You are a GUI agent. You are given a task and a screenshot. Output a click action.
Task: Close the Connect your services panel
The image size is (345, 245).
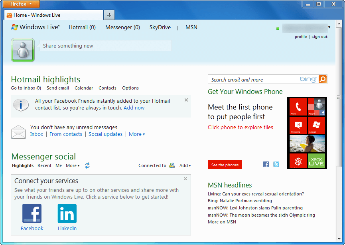tap(185, 179)
